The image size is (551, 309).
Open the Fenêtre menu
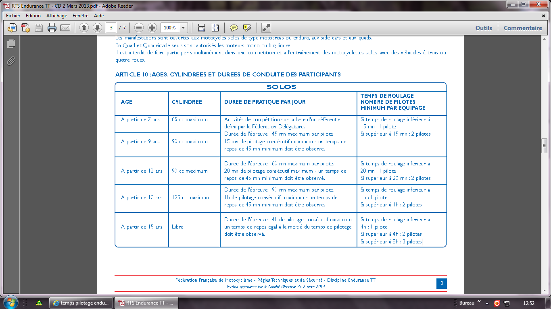coord(80,16)
